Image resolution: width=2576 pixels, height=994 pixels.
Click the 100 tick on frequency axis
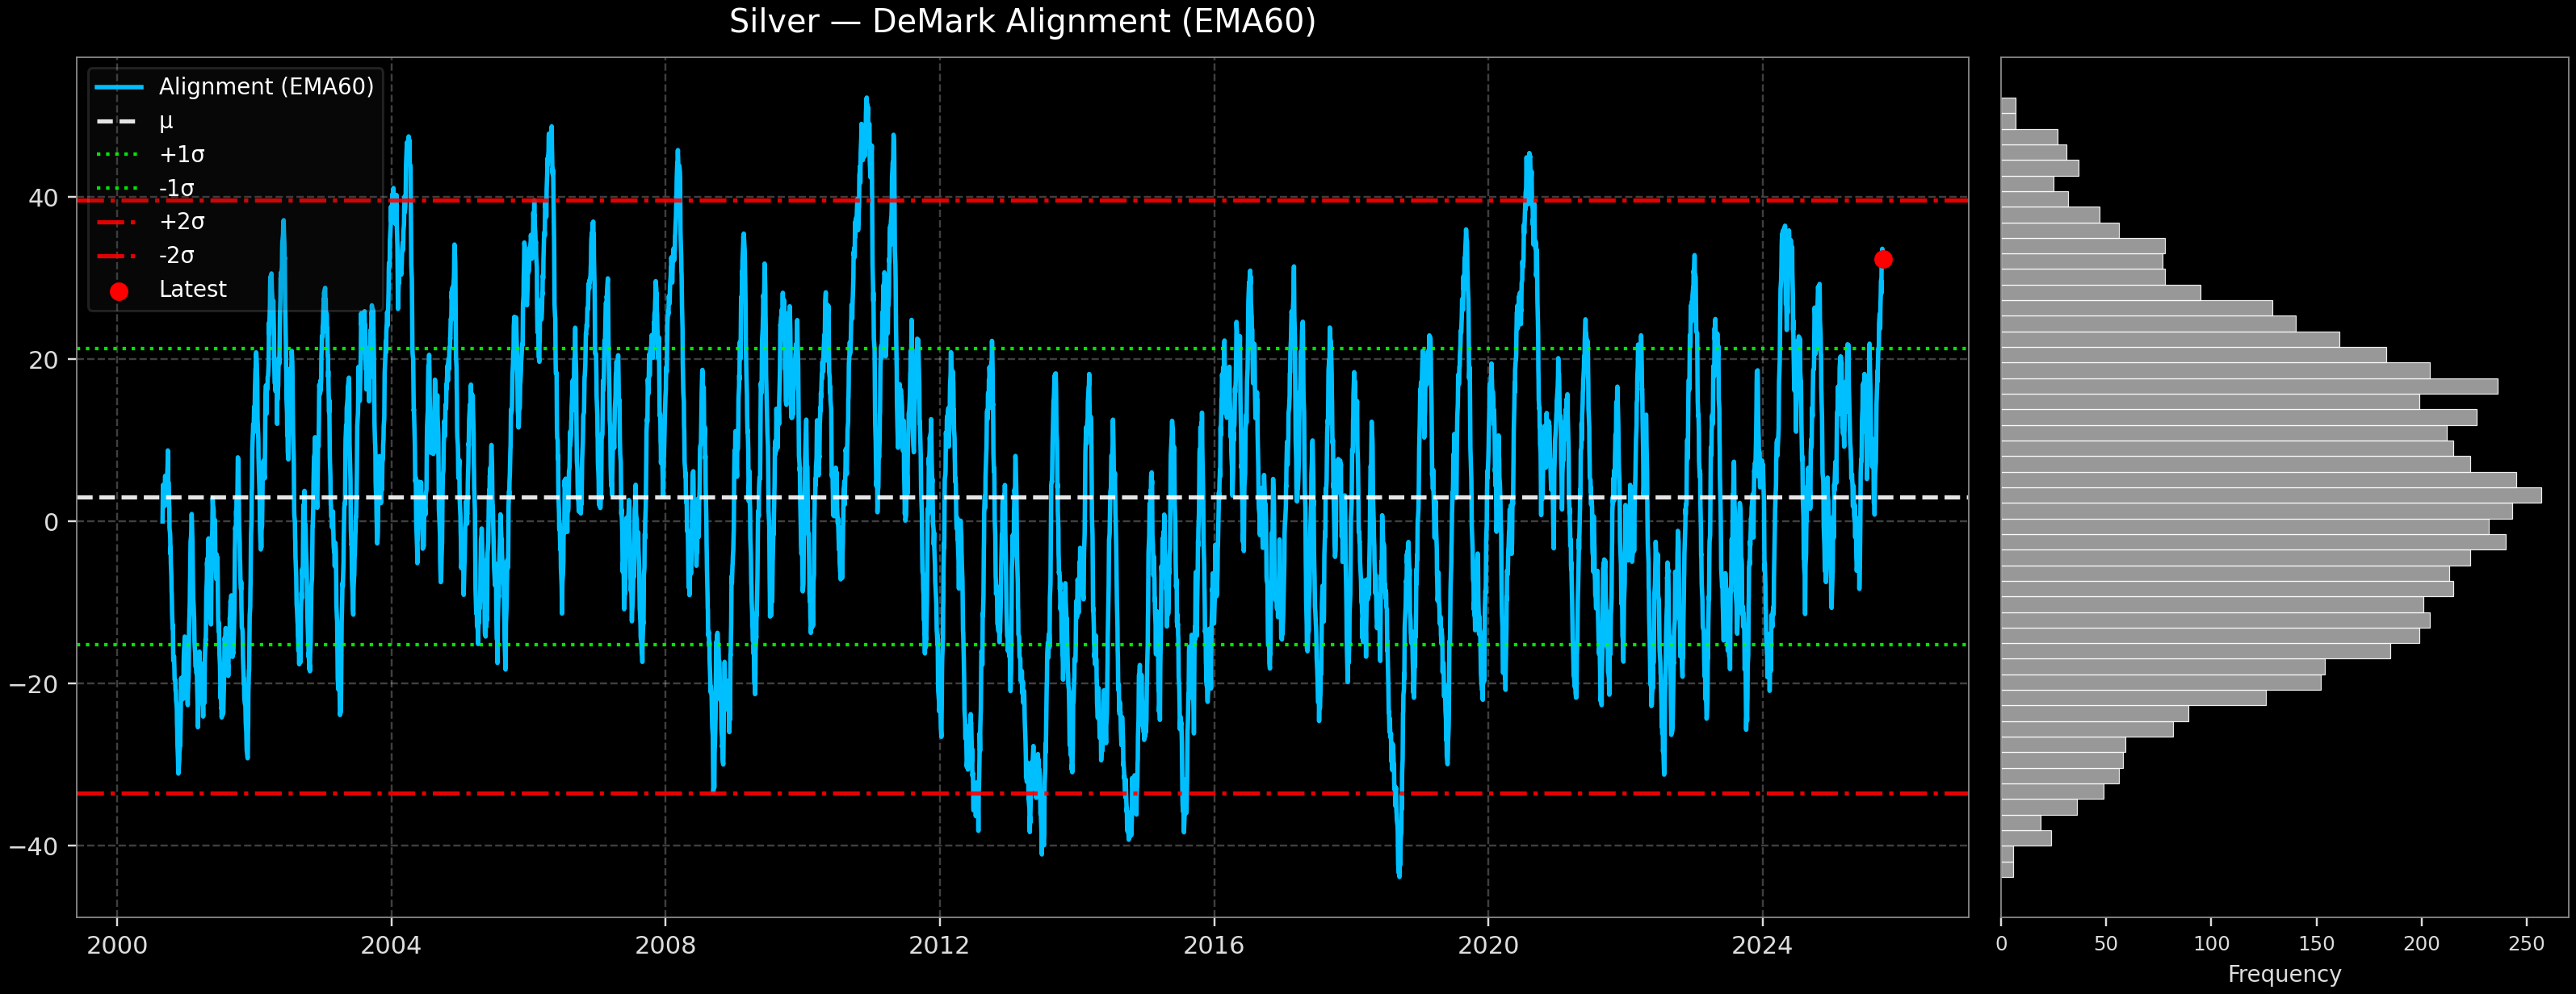[x=2211, y=944]
